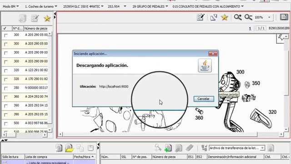This screenshot has width=291, height=164.
Task: Select checkbox for A 170 290 01 82
Action: coord(6,80)
